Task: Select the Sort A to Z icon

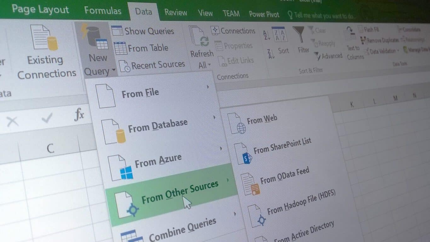Action: click(266, 36)
